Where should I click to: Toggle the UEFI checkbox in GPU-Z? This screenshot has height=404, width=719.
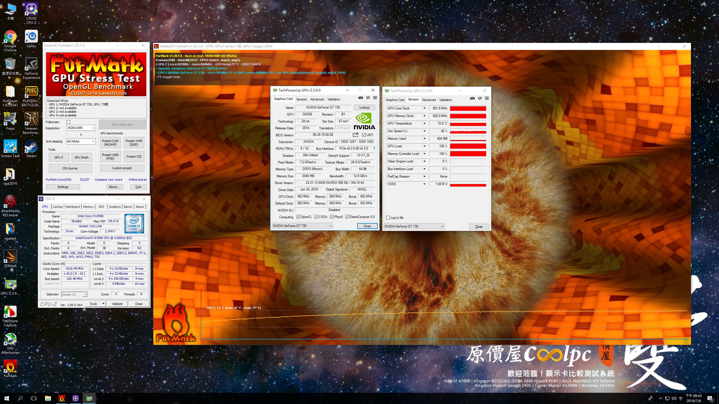click(364, 135)
